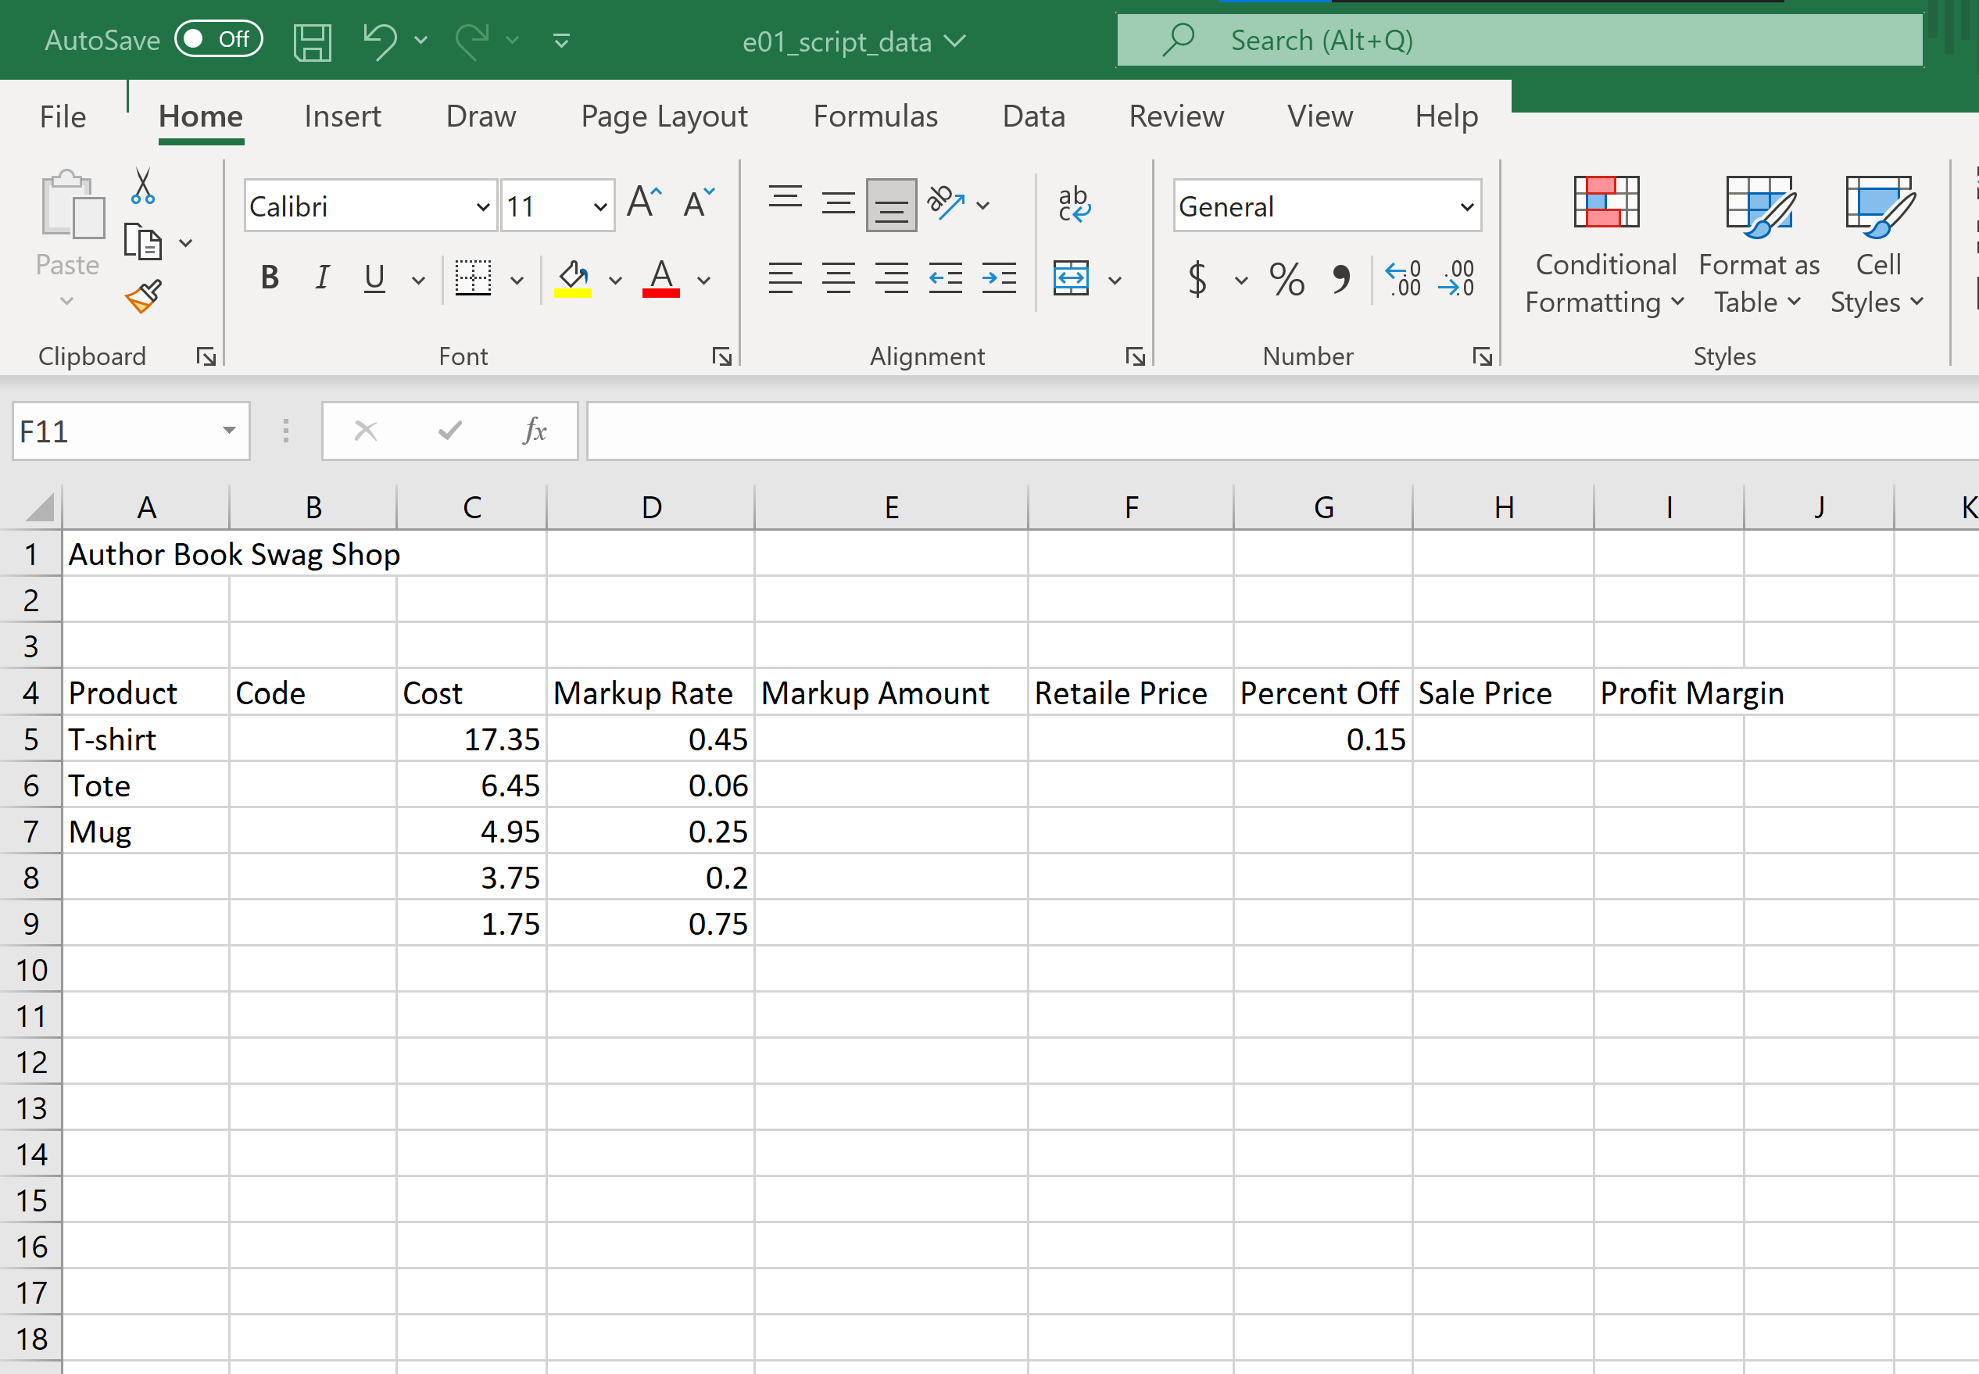Click the Enter checkmark in formula bar
Viewport: 1979px width, 1374px height.
point(449,431)
